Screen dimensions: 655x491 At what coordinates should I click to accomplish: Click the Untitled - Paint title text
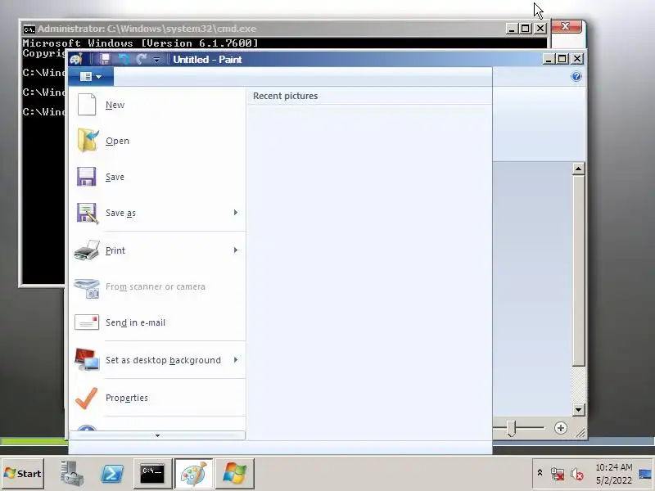207,60
